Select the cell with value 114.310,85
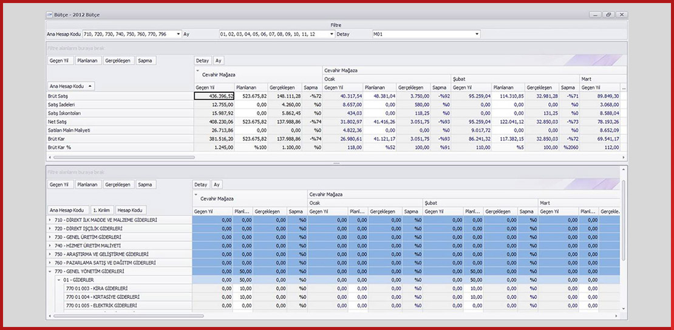Screen dimensions: 674x330 click(508, 96)
